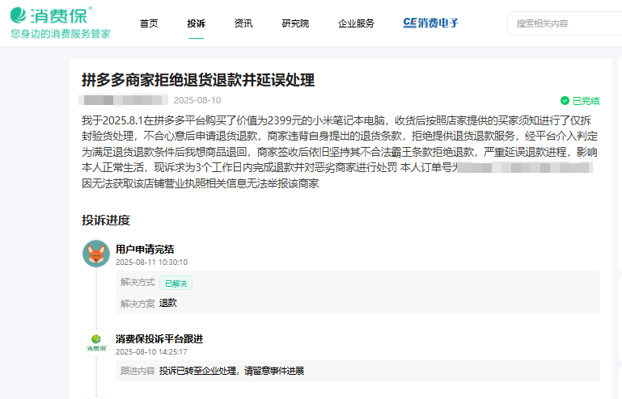Focus the 搜索相关内容 search box
Viewport: 622px width, 399px height.
pos(565,23)
